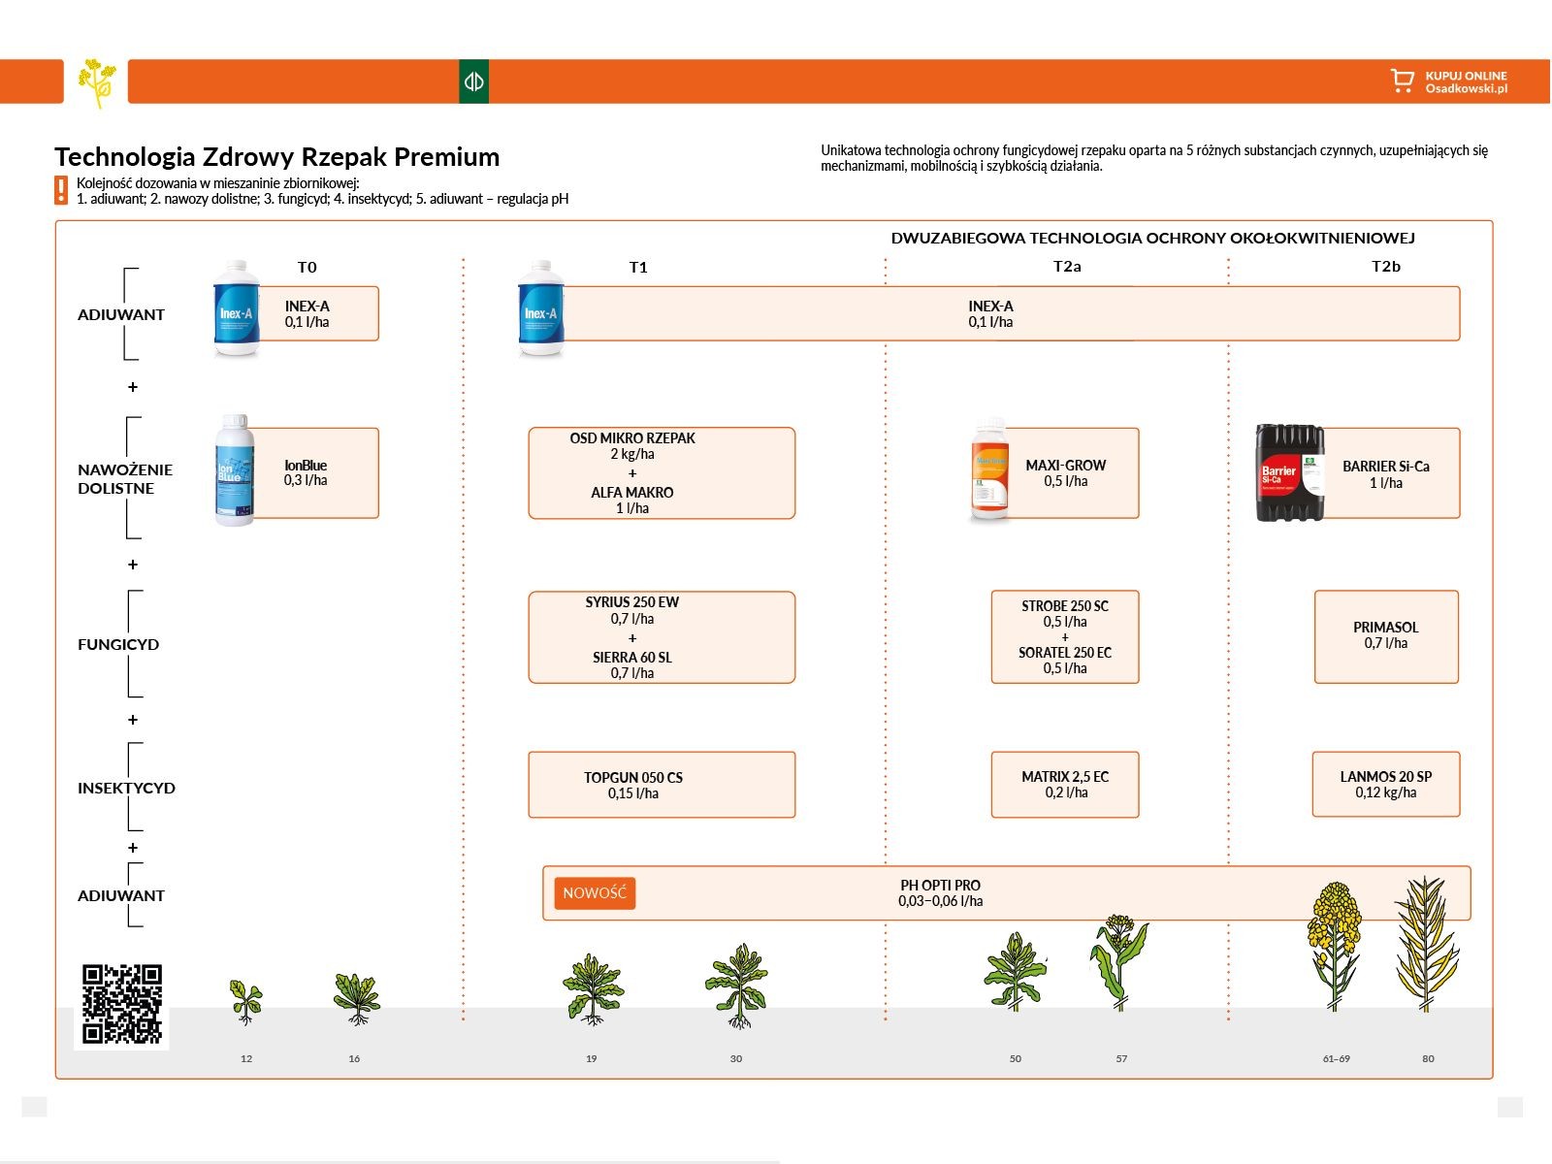Click the plant icon at stage 19
Viewport: 1552px width, 1164px height.
point(593,989)
